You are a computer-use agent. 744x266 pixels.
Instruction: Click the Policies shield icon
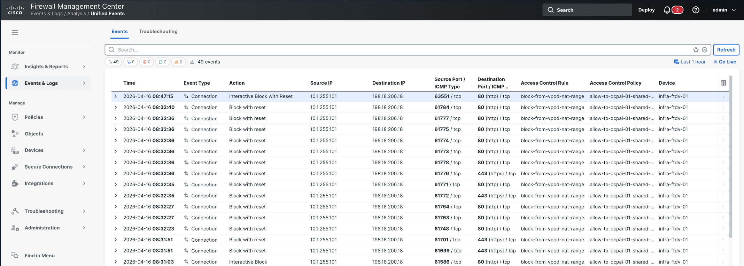[15, 117]
